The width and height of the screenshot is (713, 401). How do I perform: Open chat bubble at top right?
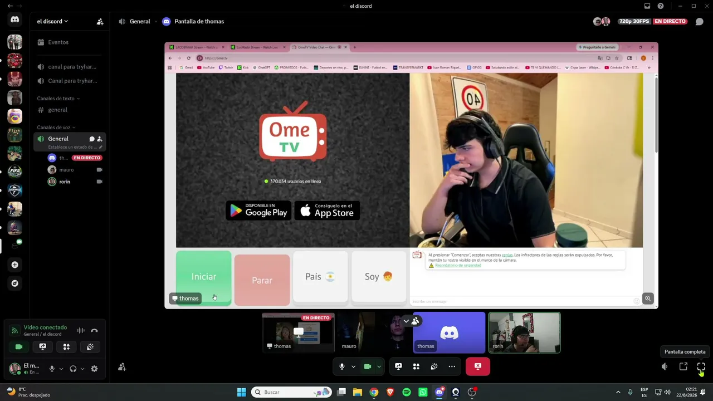(700, 22)
